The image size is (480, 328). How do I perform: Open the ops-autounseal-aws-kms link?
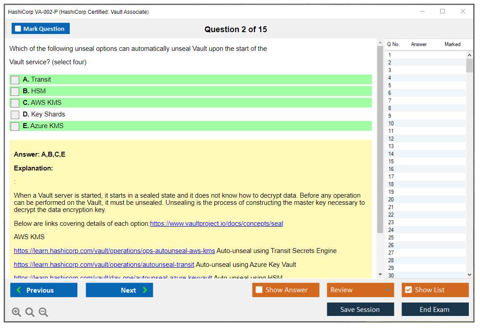pos(114,251)
